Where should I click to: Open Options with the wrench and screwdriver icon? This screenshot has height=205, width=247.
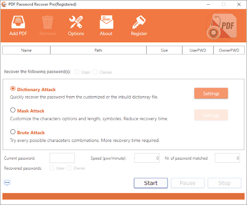(x=76, y=22)
